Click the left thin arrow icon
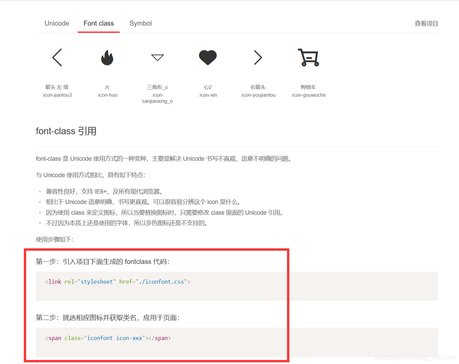The image size is (459, 364). 57,58
